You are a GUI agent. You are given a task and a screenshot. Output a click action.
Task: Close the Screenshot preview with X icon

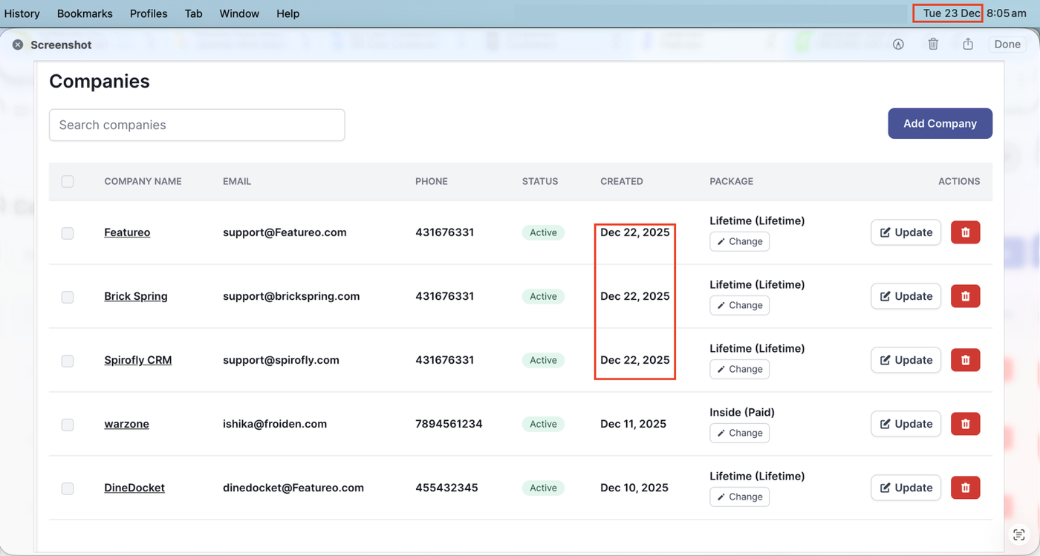(x=18, y=45)
